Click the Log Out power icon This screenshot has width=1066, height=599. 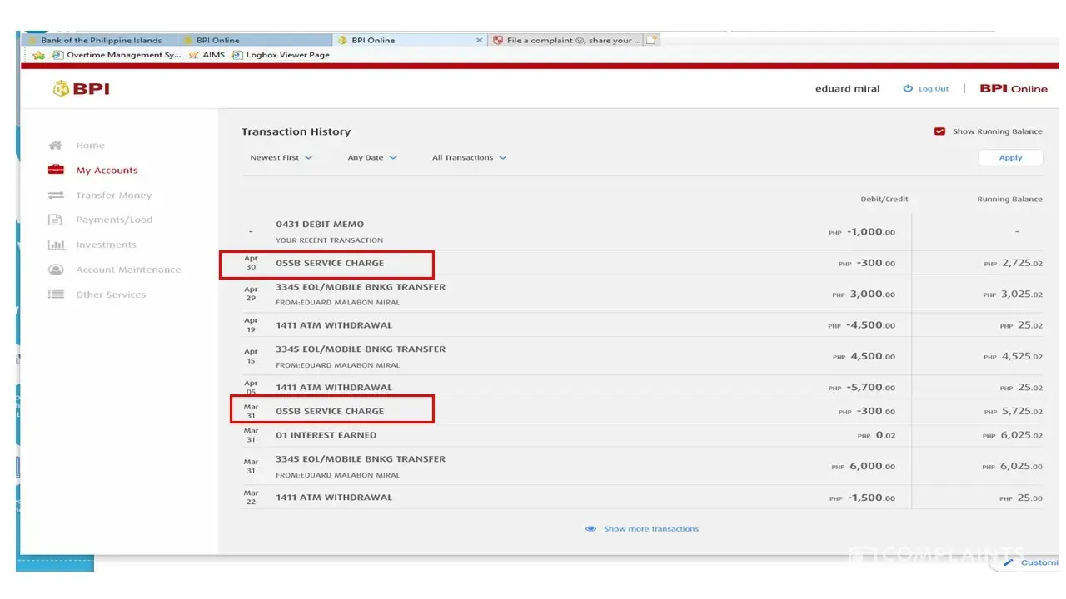pyautogui.click(x=908, y=89)
